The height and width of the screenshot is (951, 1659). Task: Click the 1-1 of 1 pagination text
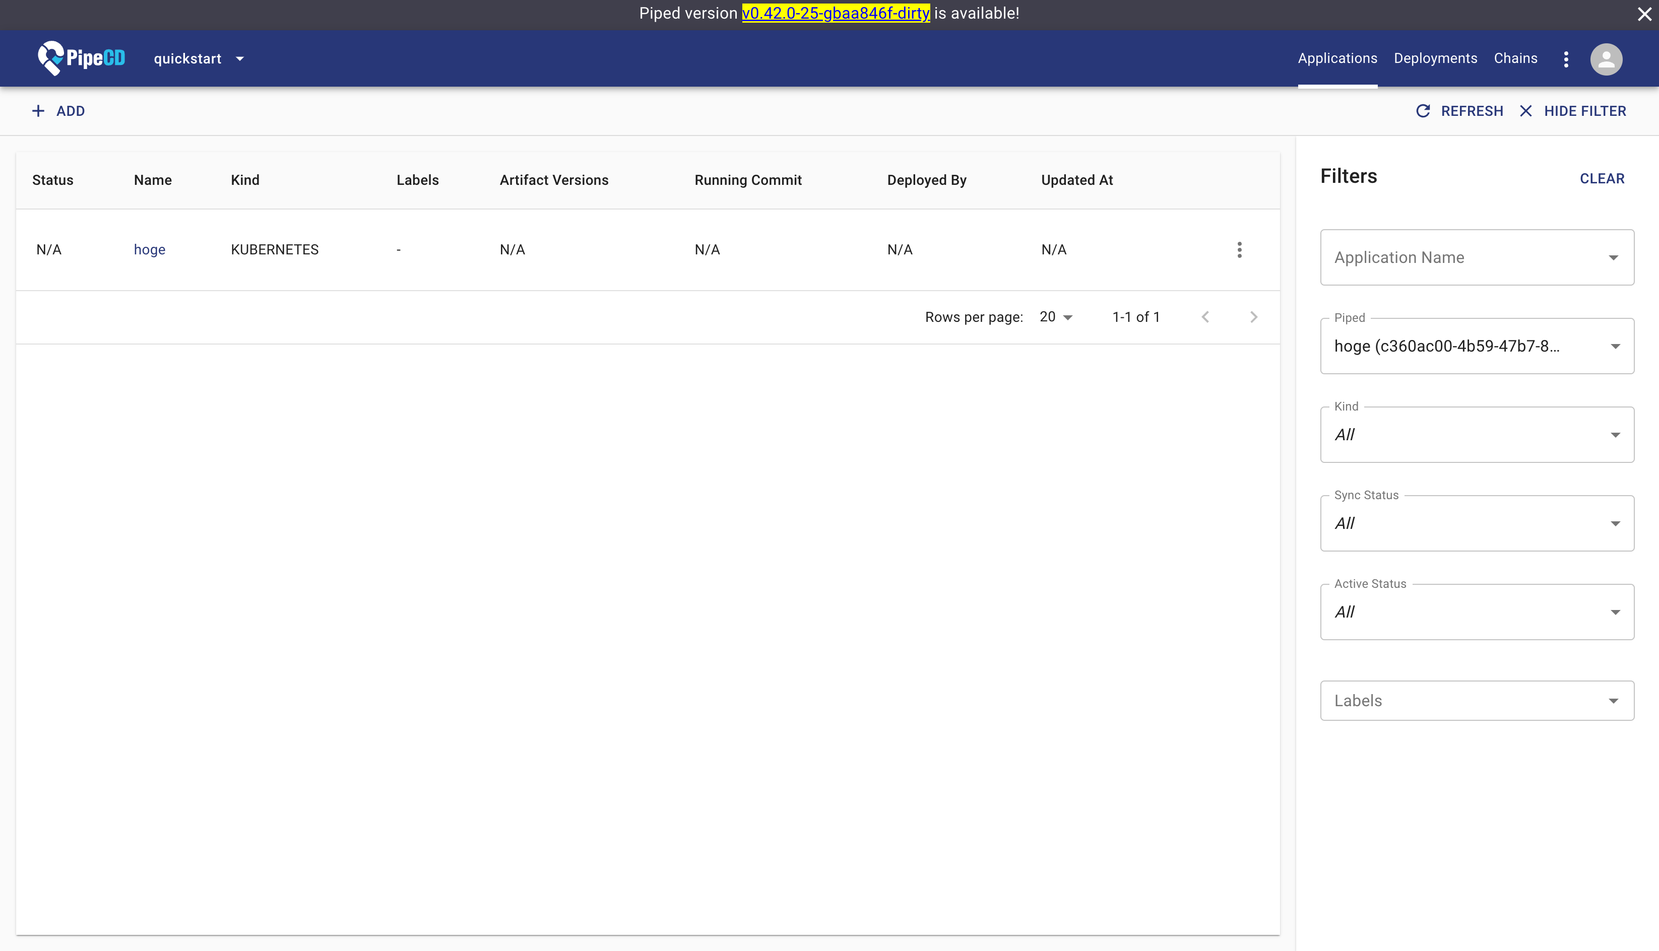tap(1136, 317)
